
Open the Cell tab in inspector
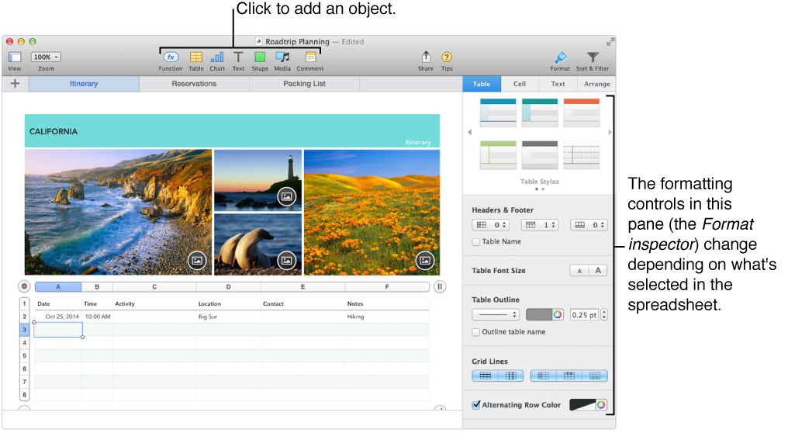pos(520,84)
